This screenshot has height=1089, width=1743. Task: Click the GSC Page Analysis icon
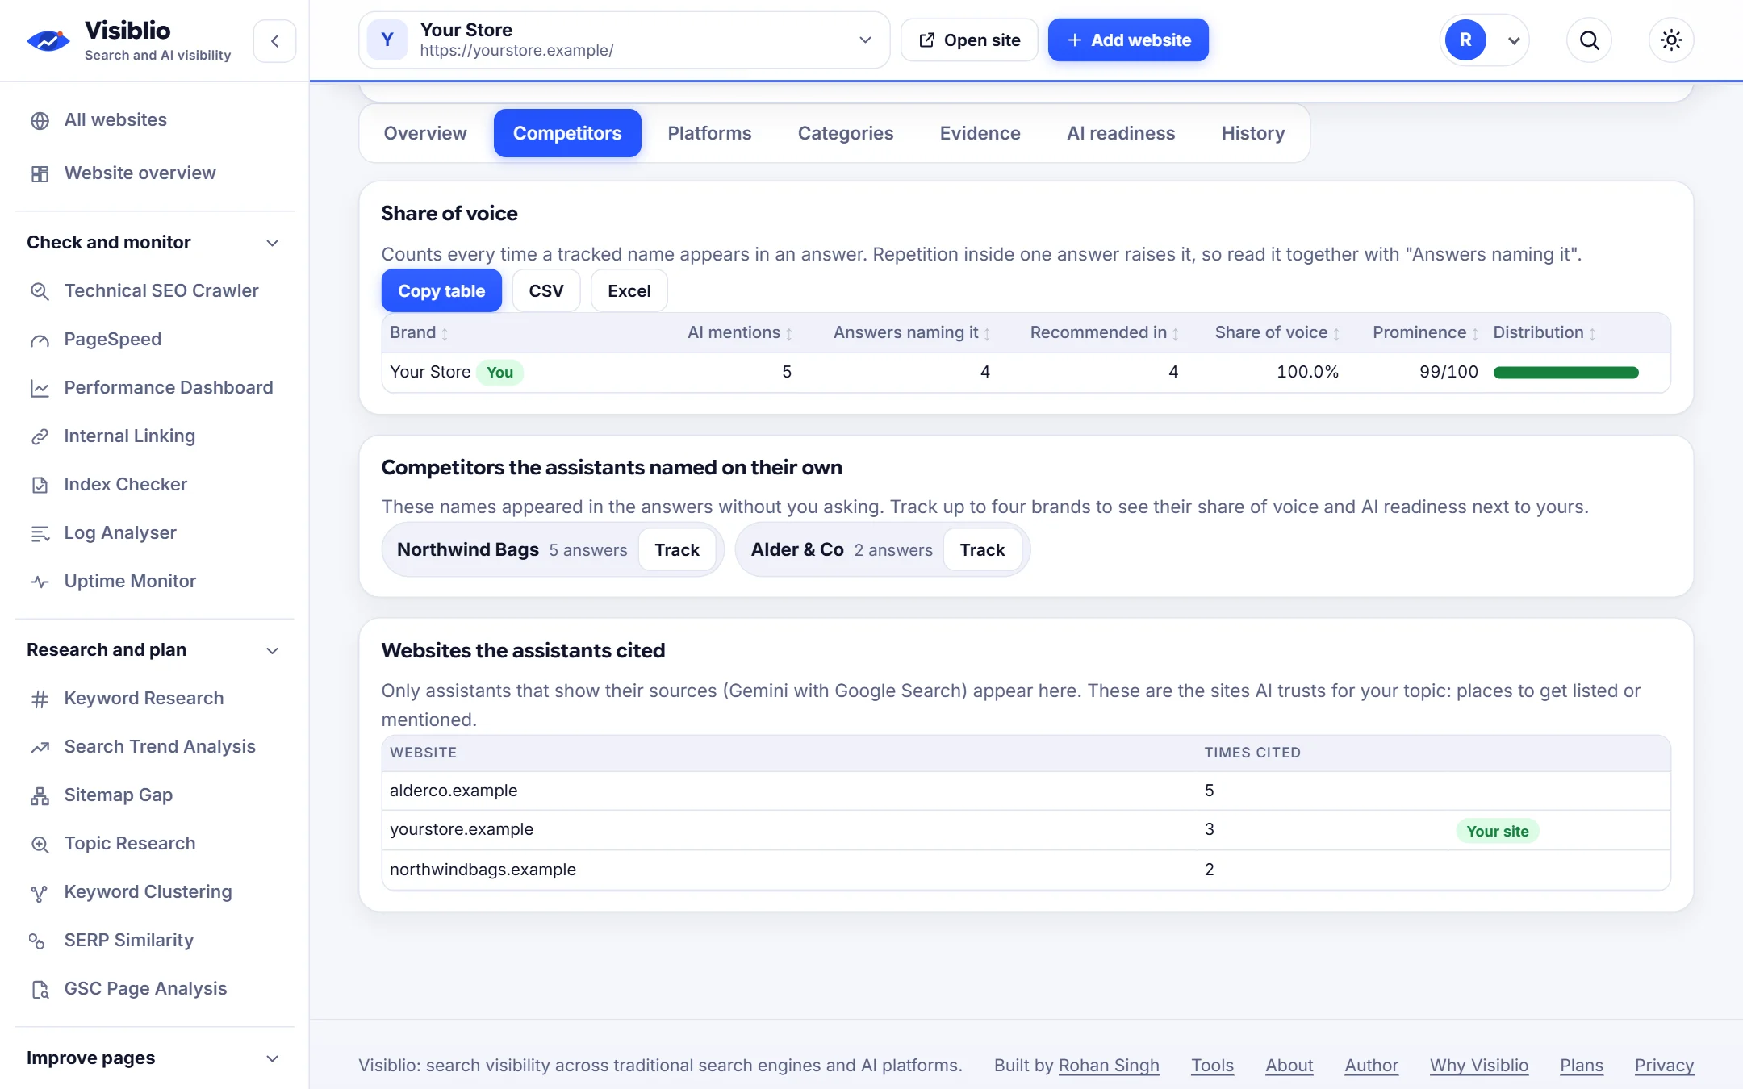click(40, 989)
